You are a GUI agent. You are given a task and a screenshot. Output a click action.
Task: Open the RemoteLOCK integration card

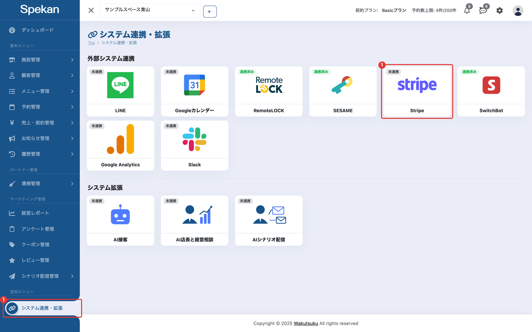pyautogui.click(x=269, y=91)
